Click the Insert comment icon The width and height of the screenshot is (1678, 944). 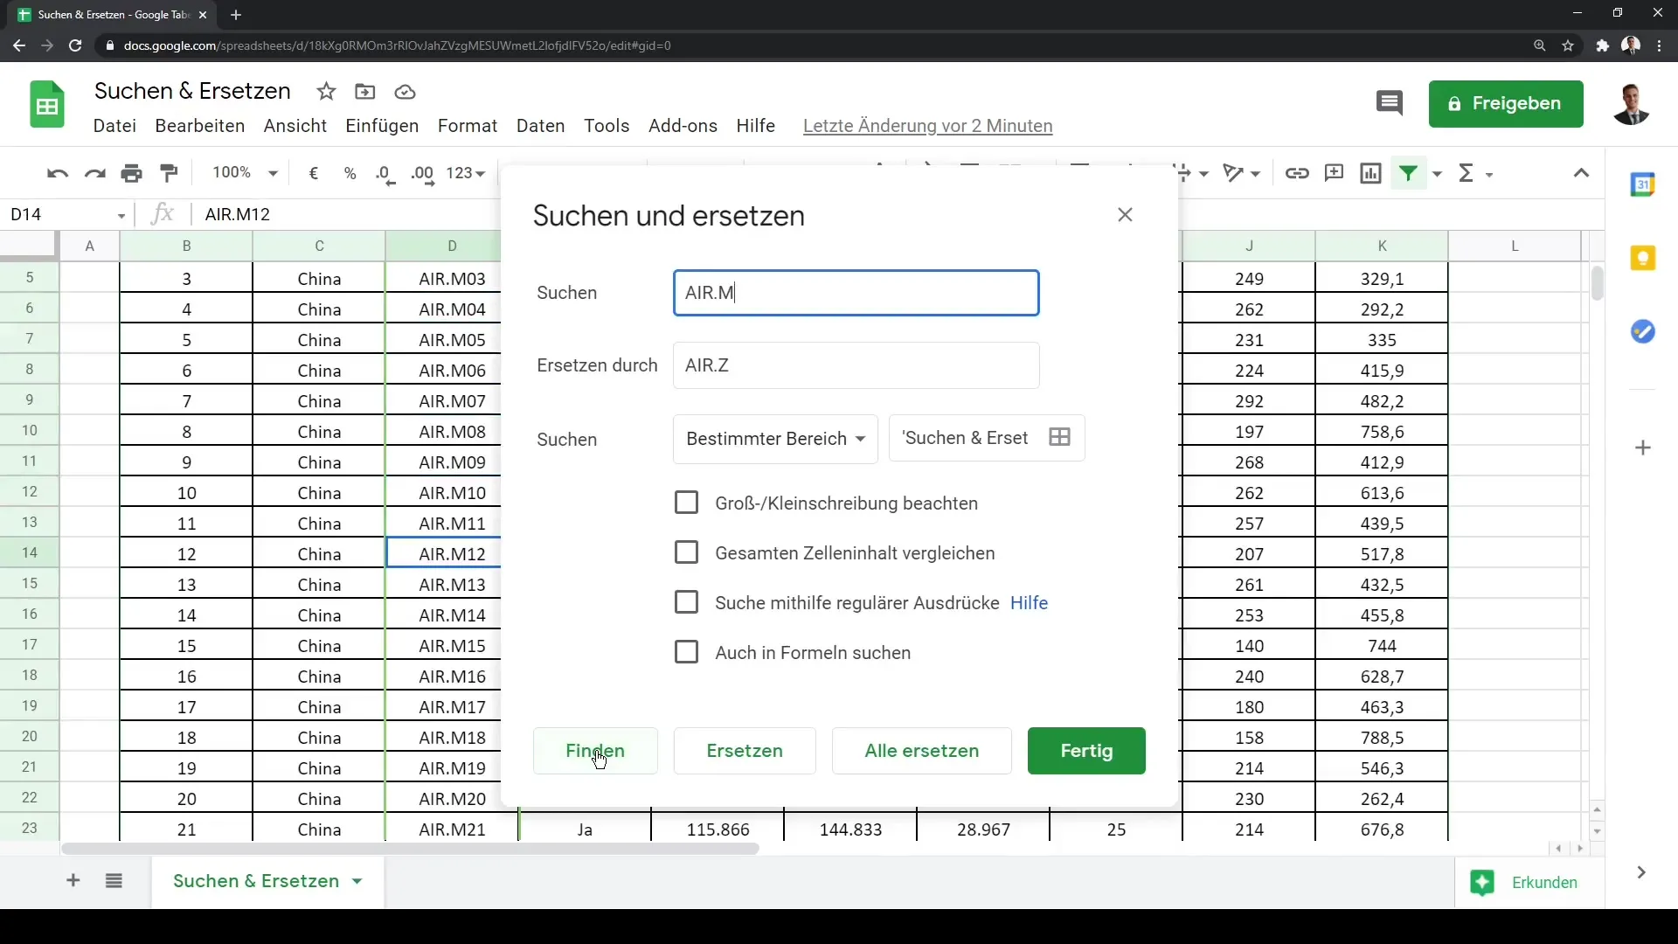1334,173
